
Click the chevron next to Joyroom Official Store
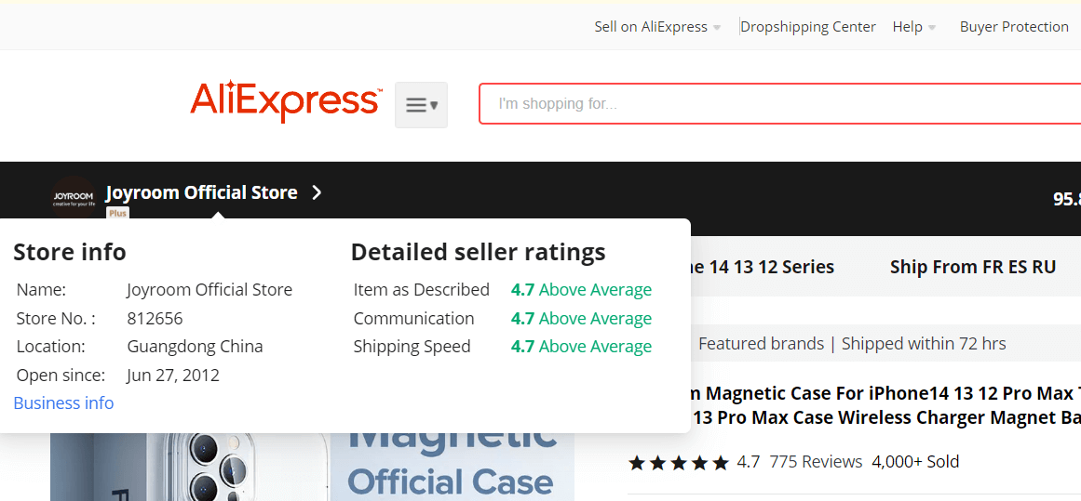click(317, 192)
